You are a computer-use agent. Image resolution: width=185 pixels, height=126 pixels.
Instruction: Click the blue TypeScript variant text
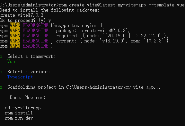[20, 77]
